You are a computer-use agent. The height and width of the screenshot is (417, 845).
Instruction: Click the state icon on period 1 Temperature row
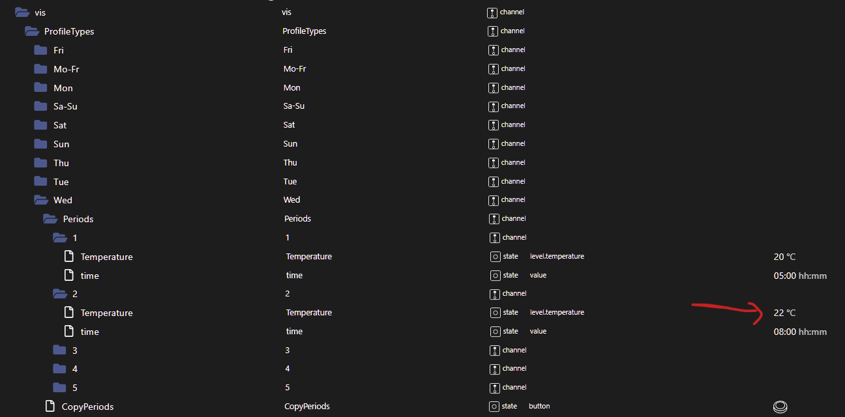tap(496, 256)
